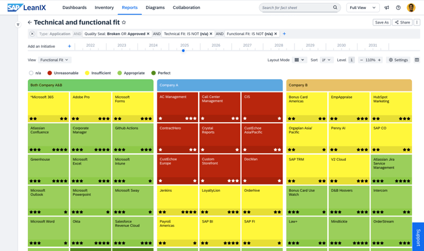Open the three-dot more options menu
This screenshot has height=251, width=424.
[417, 22]
